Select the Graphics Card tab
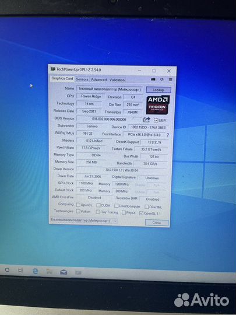The image size is (236, 315). click(62, 79)
